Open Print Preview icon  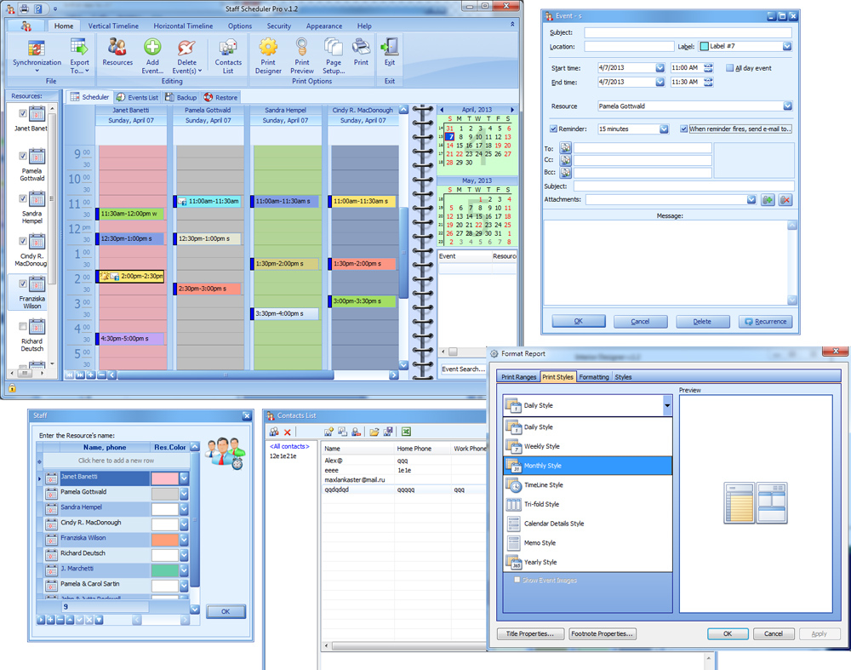click(302, 49)
